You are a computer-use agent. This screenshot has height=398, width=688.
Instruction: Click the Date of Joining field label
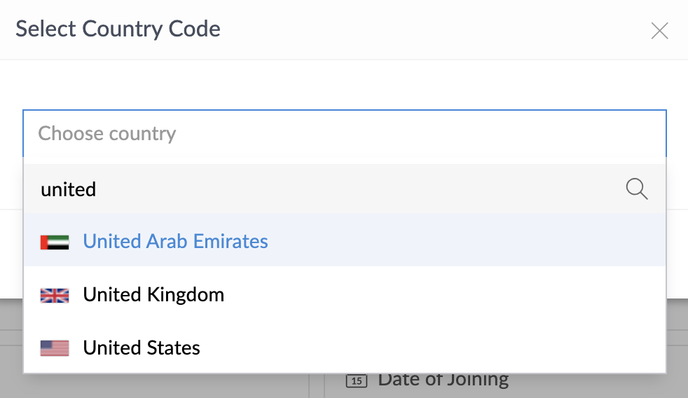point(443,380)
